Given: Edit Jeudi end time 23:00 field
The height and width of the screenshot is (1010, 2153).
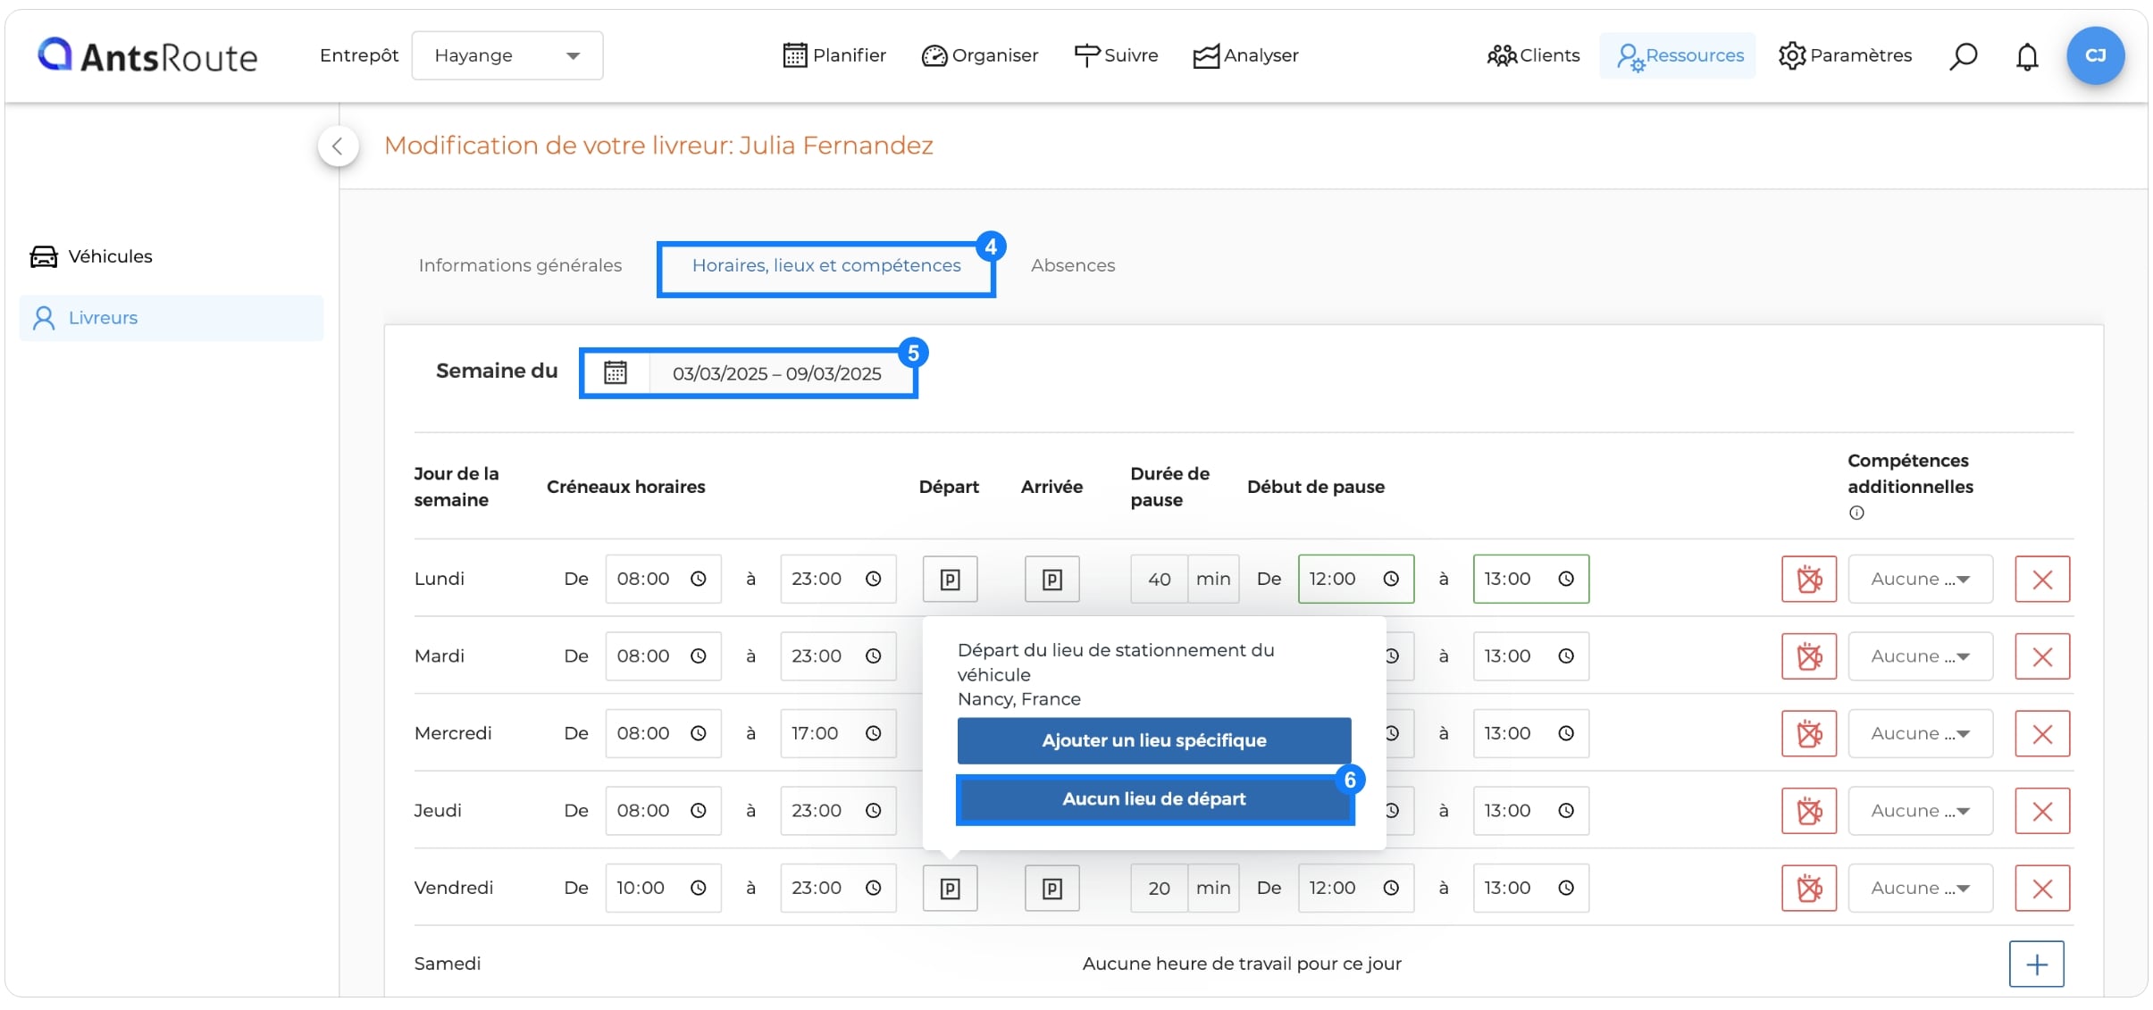Looking at the screenshot, I should (x=837, y=810).
